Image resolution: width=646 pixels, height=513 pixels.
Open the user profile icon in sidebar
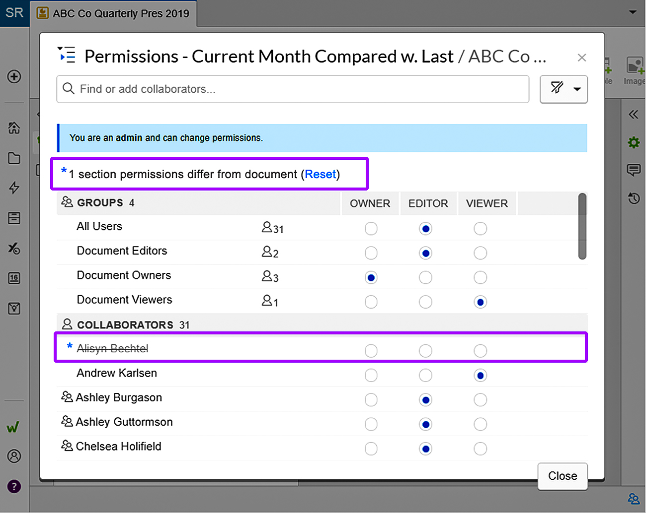coord(14,456)
